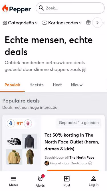This screenshot has width=107, height=191.
Task: Switch to the Nieuw tab
Action: (77, 85)
